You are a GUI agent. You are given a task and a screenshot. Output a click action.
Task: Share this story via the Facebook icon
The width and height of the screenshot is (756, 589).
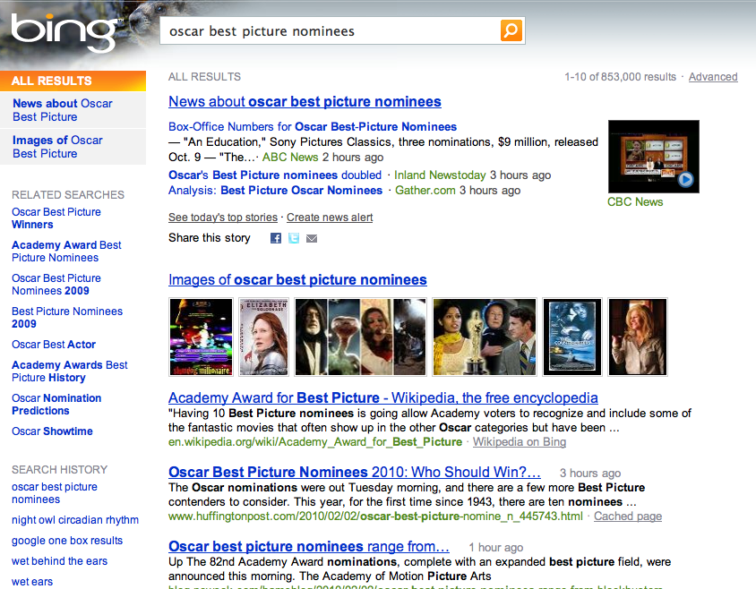pos(276,238)
